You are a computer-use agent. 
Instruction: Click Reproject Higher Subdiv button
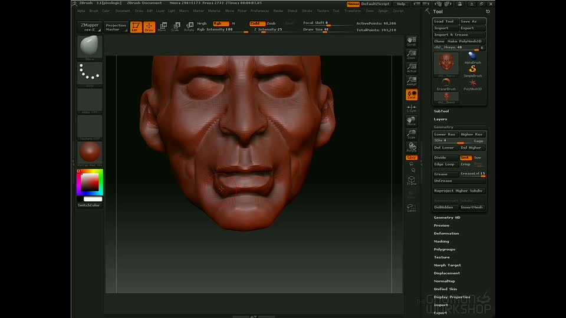[x=459, y=191]
